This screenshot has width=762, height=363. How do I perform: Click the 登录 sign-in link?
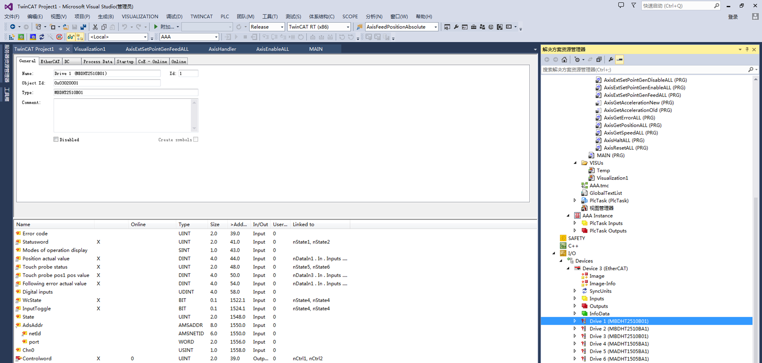733,17
